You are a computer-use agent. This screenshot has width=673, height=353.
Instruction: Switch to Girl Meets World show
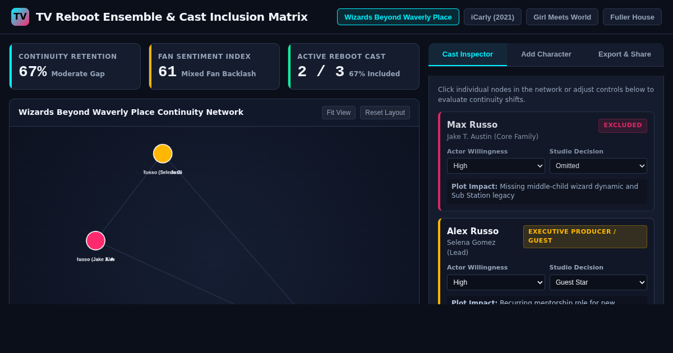562,17
